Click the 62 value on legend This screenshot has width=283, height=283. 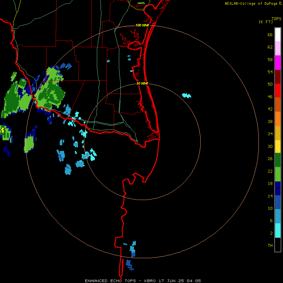[270, 47]
